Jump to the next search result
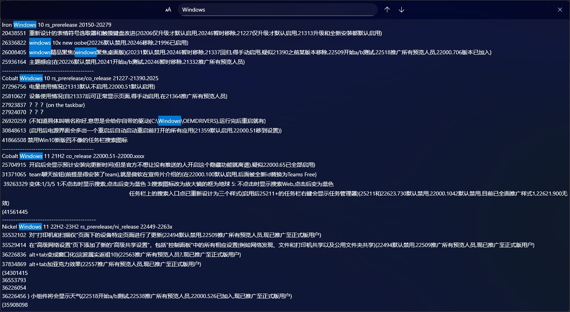 pos(401,10)
